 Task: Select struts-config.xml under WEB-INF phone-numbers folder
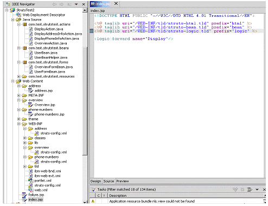54,162
